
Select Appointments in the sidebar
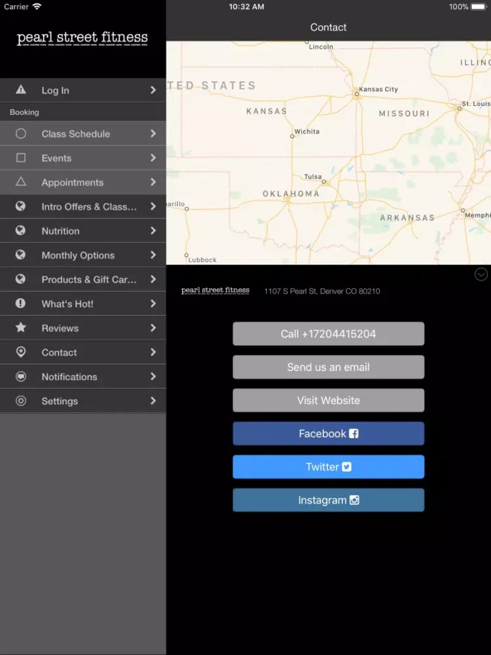[83, 182]
